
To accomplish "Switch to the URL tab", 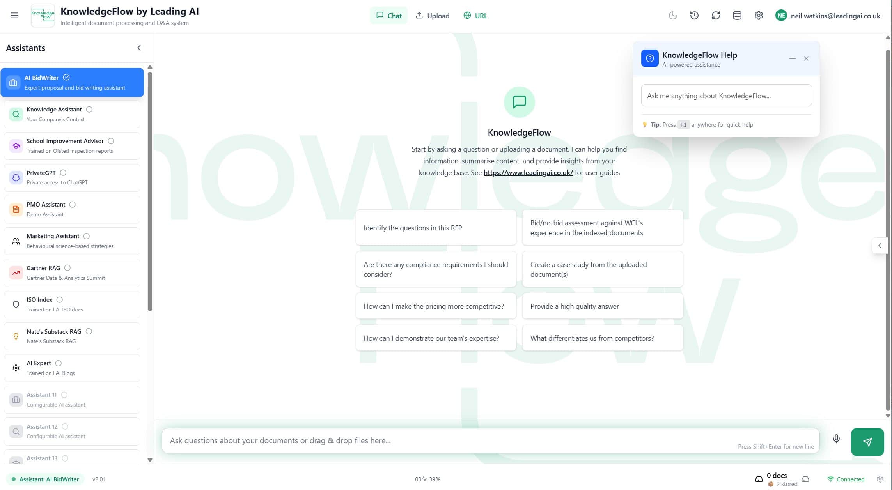I will [475, 16].
